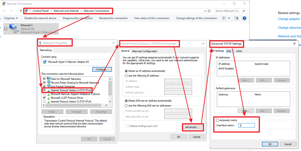
Task: Toggle the Ethernet 3 item checkbox
Action: [x=6, y=28]
